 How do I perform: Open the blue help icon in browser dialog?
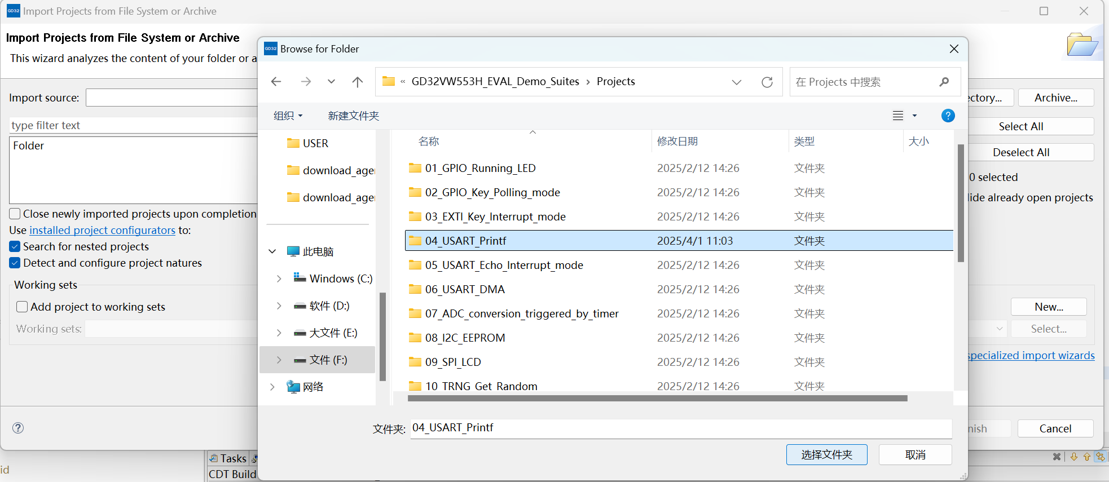(948, 116)
